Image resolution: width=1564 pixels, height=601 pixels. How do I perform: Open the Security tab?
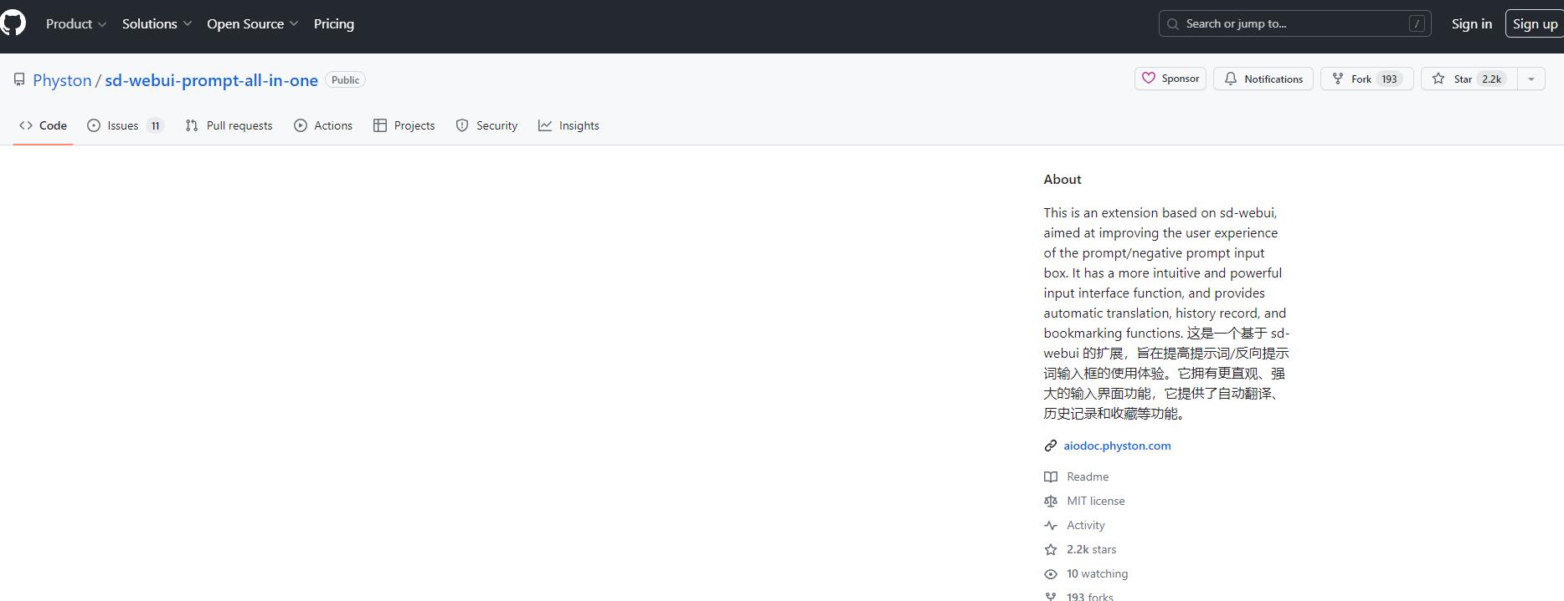[486, 125]
